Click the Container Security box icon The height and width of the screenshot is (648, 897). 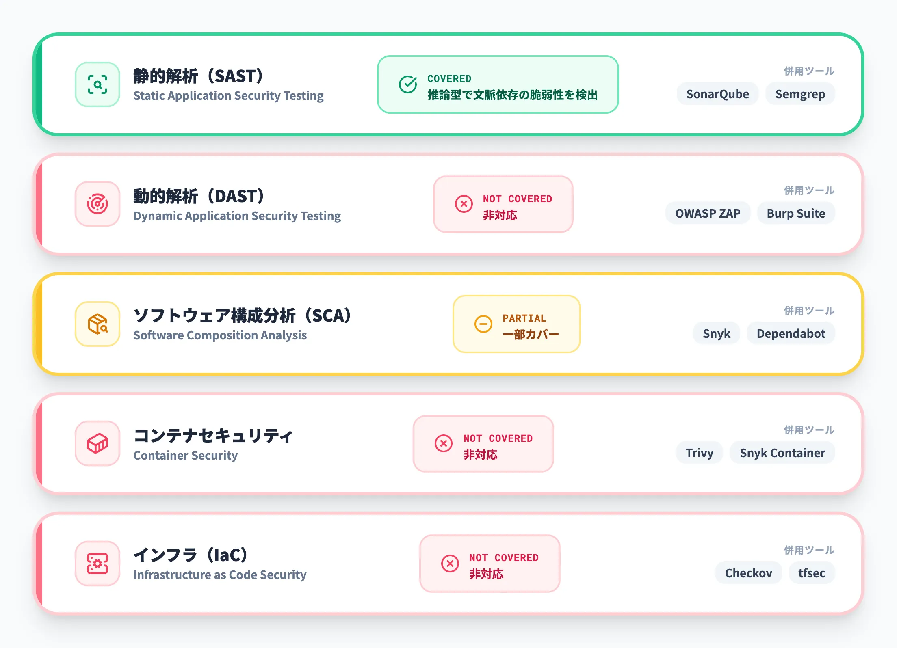click(x=97, y=443)
